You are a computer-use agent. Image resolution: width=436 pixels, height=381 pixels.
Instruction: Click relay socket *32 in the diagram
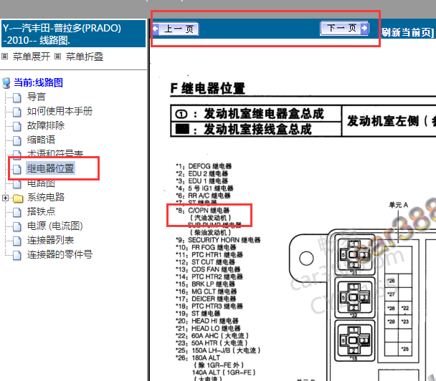coord(354,297)
